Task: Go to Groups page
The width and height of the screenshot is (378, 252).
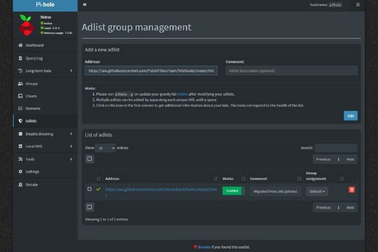Action: (x=45, y=84)
